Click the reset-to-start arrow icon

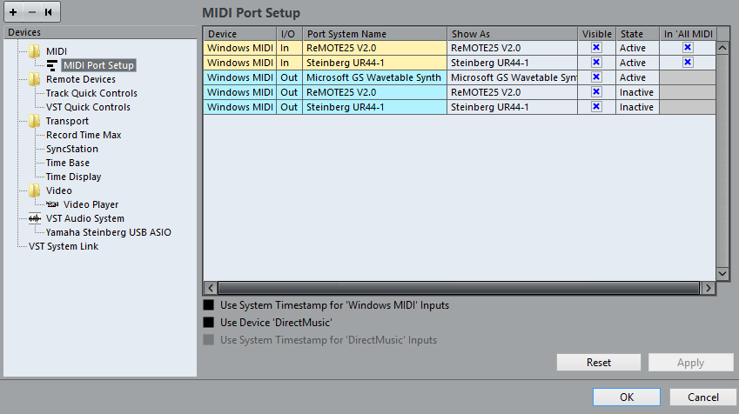(x=49, y=12)
